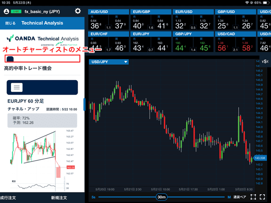Tap the 143.338 current price marker

coord(260,158)
